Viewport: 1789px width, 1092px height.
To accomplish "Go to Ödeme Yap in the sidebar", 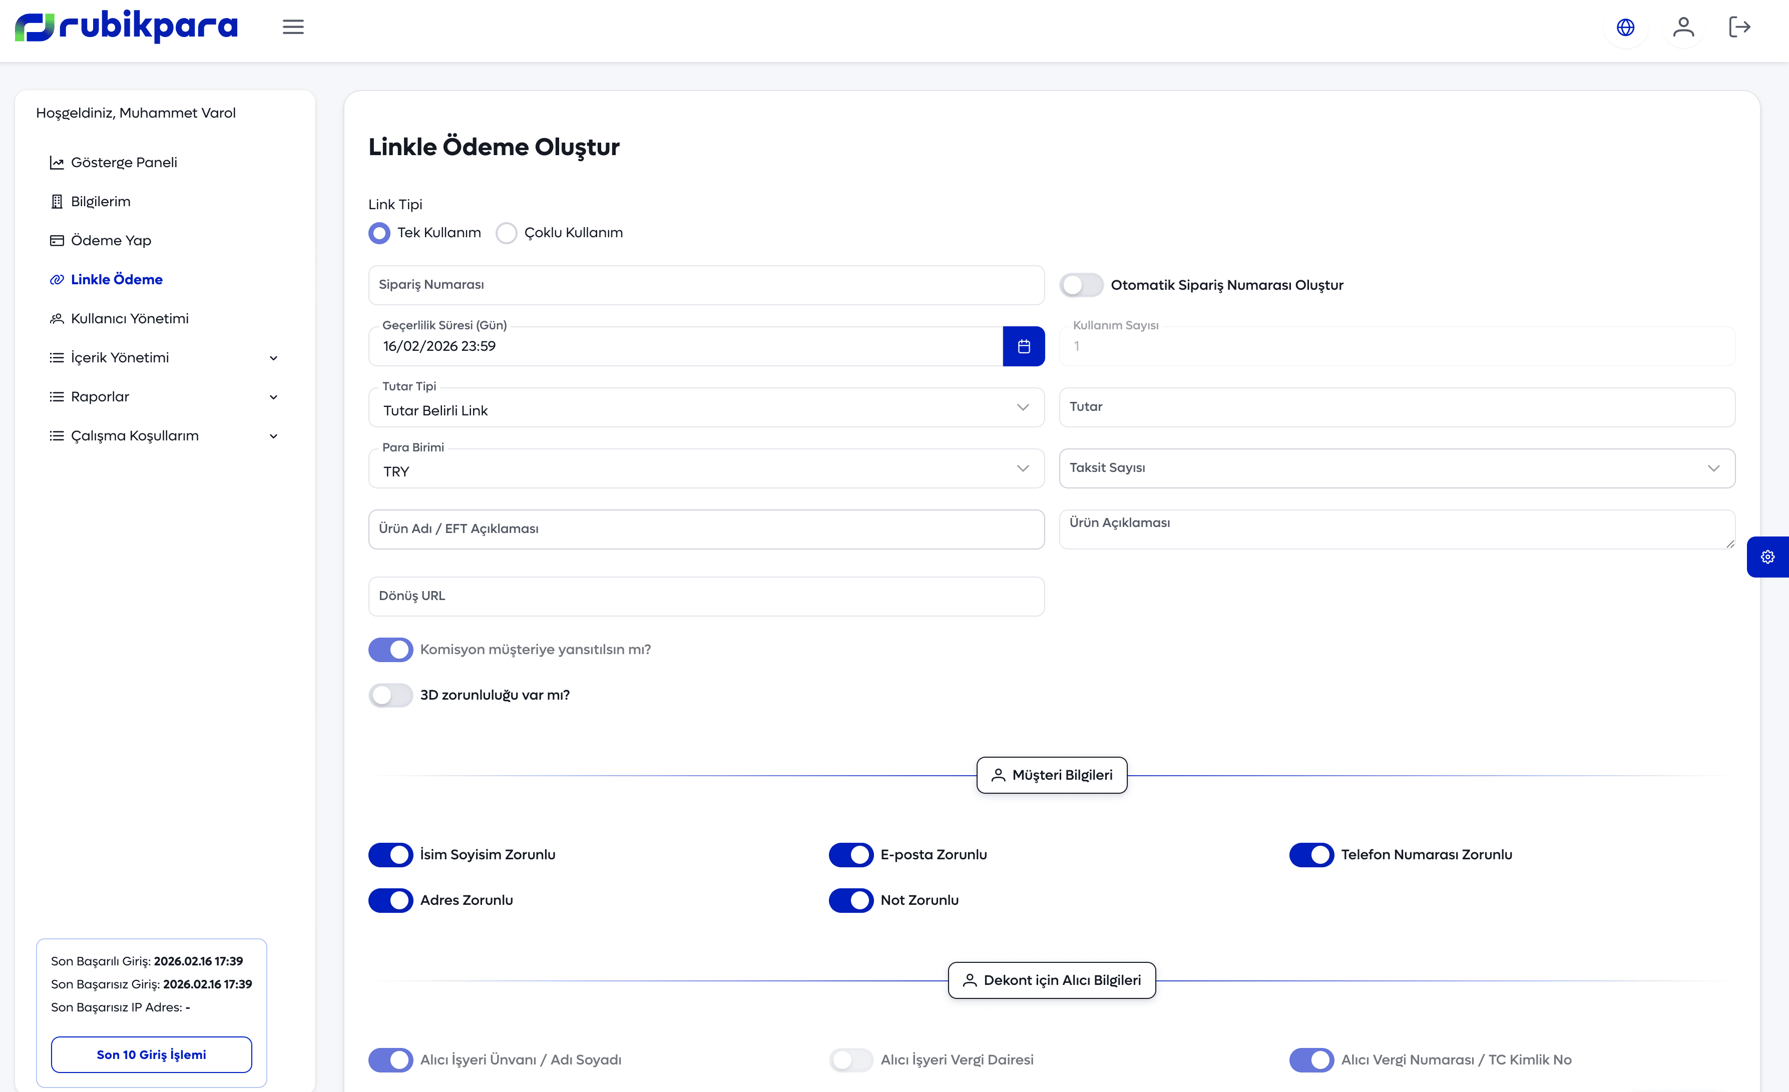I will tap(110, 240).
